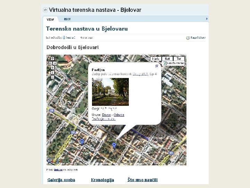Click the Paviljon title in the balloon
The width and height of the screenshot is (250, 188).
(x=98, y=70)
